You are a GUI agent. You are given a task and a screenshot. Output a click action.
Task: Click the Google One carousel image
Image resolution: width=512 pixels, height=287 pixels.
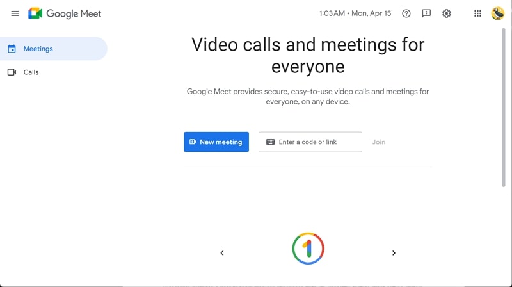308,249
